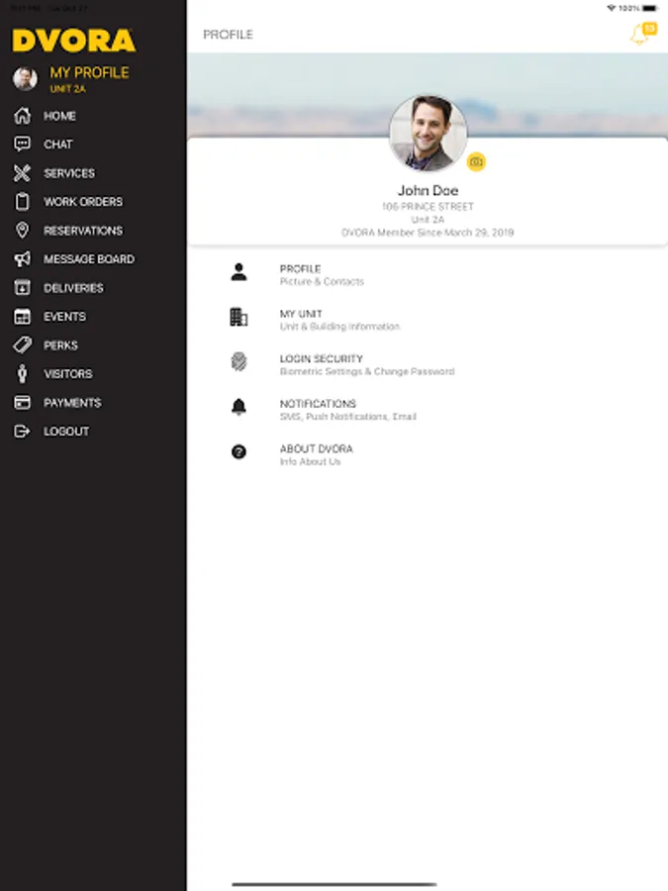Screen dimensions: 668x891
Task: Open WORK ORDERS menu label
Action: [83, 202]
